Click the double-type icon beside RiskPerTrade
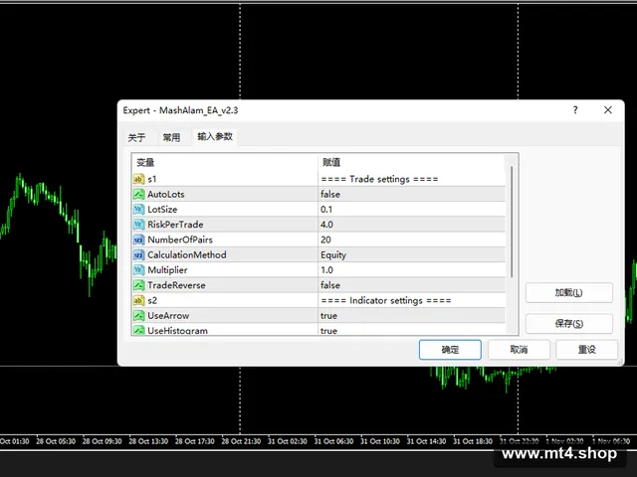Image resolution: width=637 pixels, height=477 pixels. point(138,225)
